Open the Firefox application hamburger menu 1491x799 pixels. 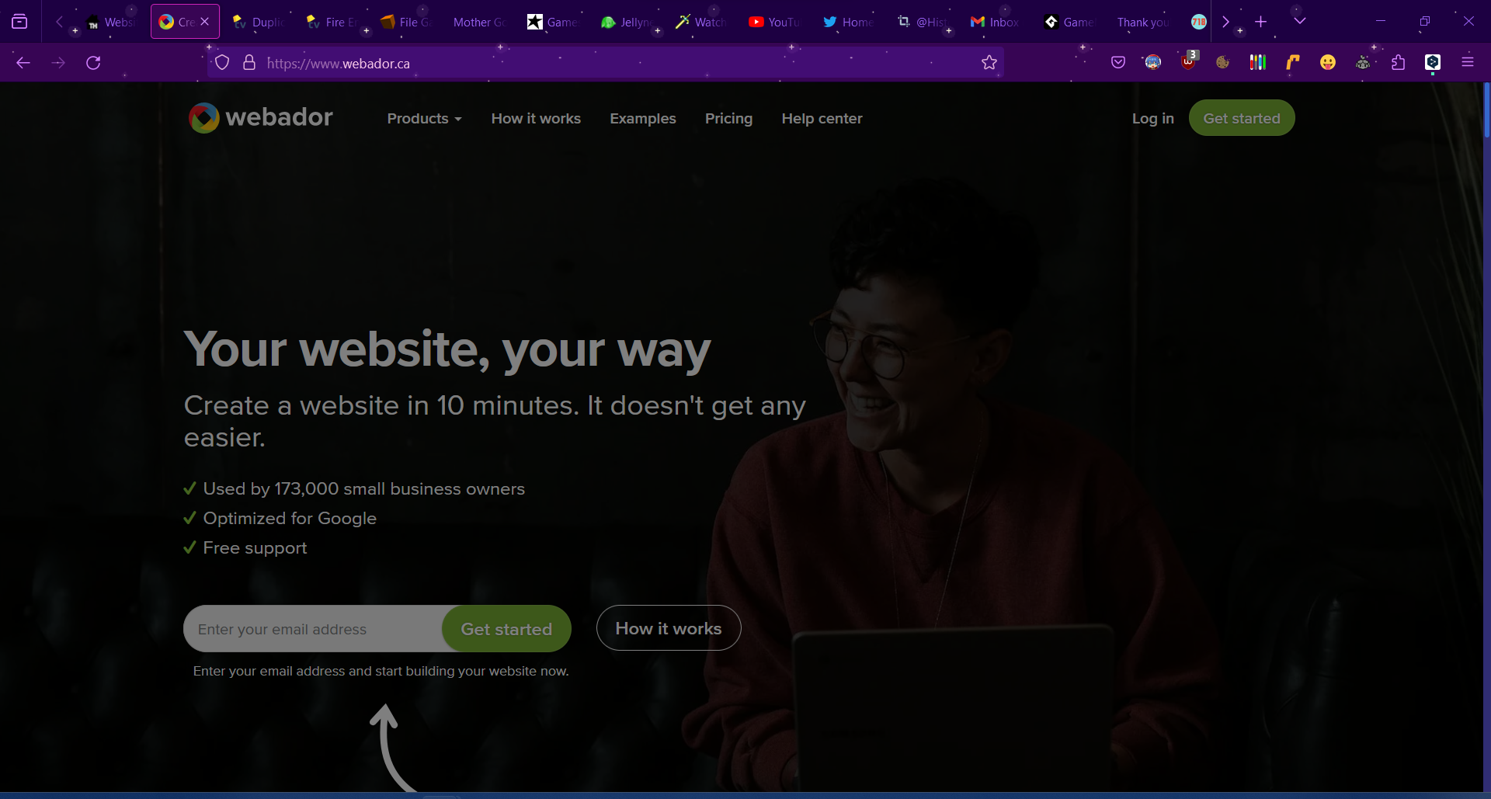(x=1468, y=62)
